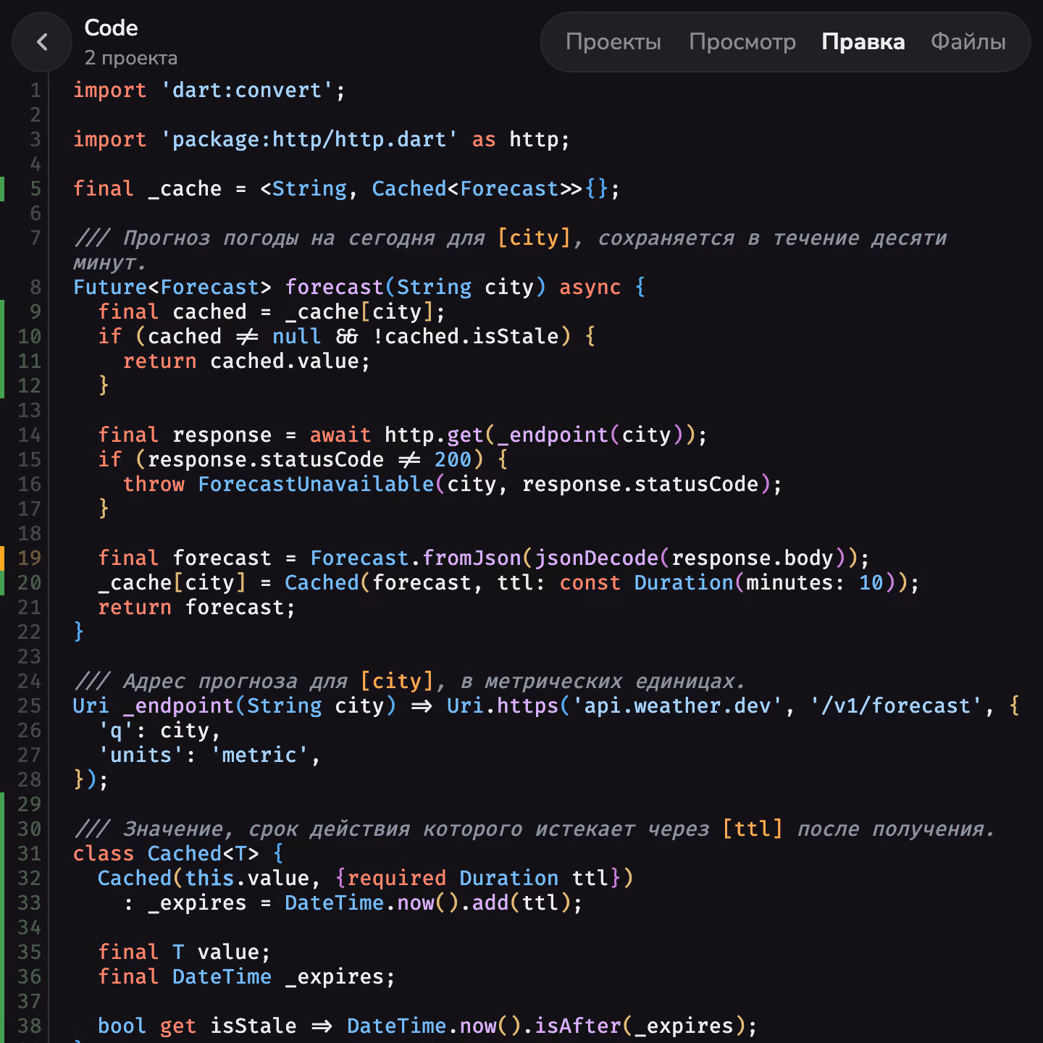This screenshot has width=1043, height=1043.
Task: Click 'Future<Forecast>' return type on line 8
Action: point(172,288)
